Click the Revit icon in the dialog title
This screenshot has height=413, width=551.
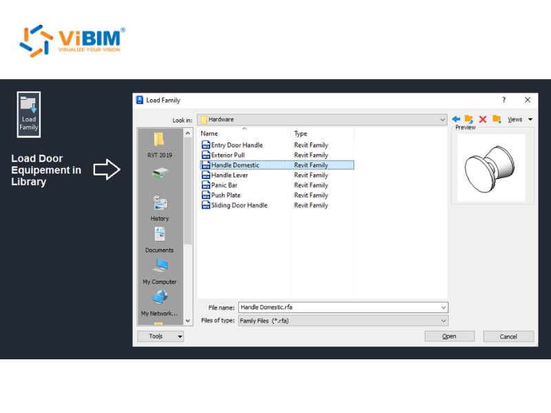140,100
